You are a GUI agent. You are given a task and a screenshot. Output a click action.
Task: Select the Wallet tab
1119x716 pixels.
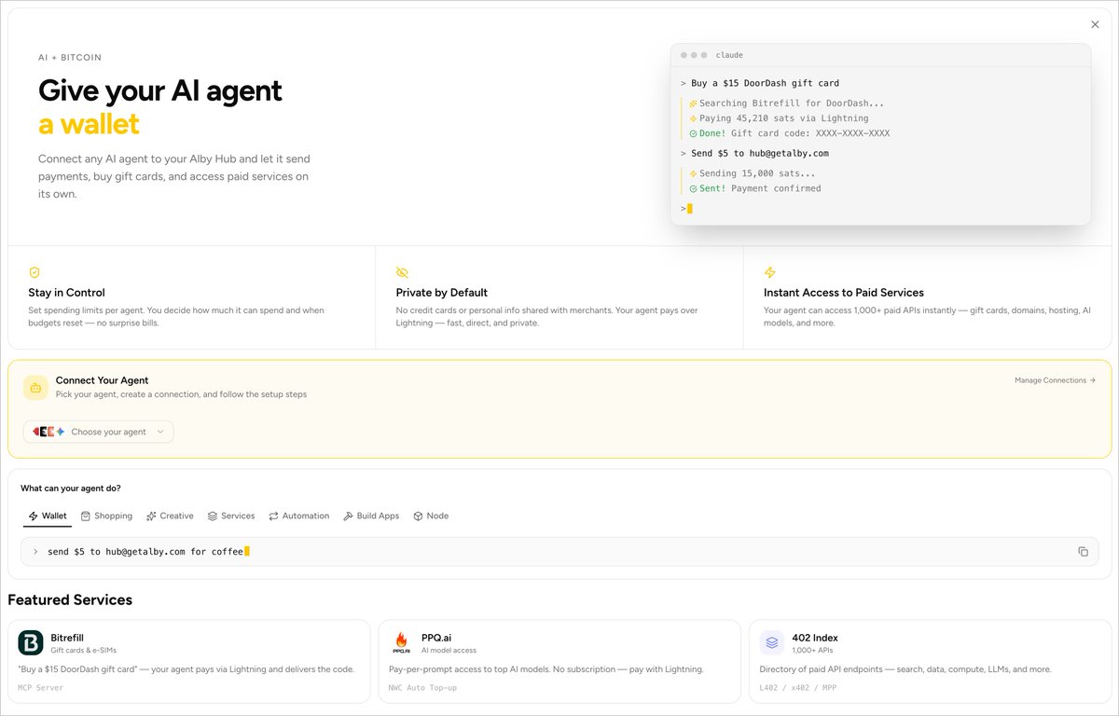48,516
